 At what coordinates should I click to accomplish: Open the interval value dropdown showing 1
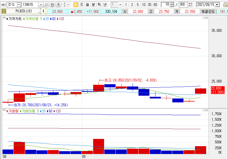pyautogui.click(x=120, y=5)
